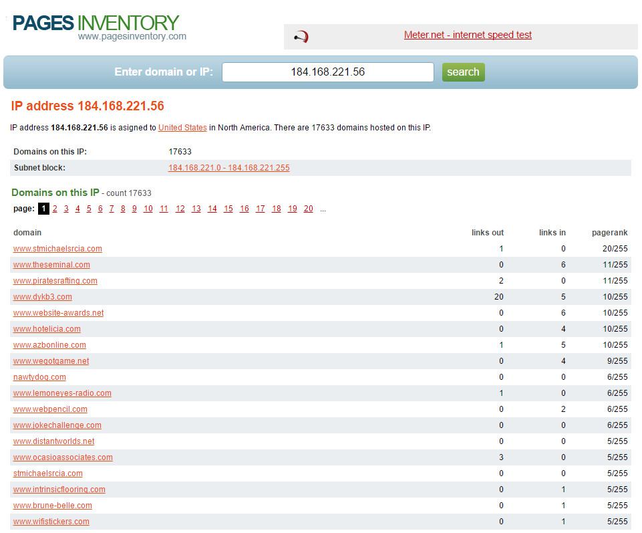
Task: Go to page 19 of domains
Action: tap(293, 209)
